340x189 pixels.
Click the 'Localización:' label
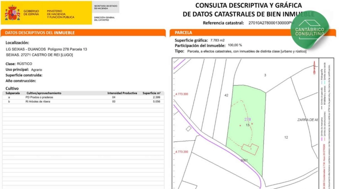tap(17, 43)
